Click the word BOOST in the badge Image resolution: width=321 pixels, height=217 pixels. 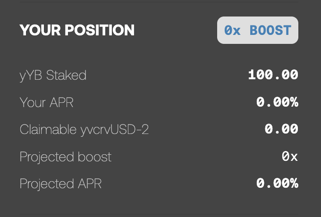(270, 30)
